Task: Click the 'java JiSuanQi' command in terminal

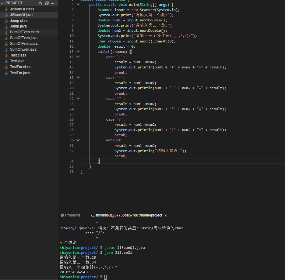Action: [118, 253]
